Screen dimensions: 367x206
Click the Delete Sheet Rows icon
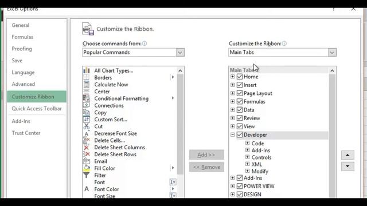click(x=87, y=154)
